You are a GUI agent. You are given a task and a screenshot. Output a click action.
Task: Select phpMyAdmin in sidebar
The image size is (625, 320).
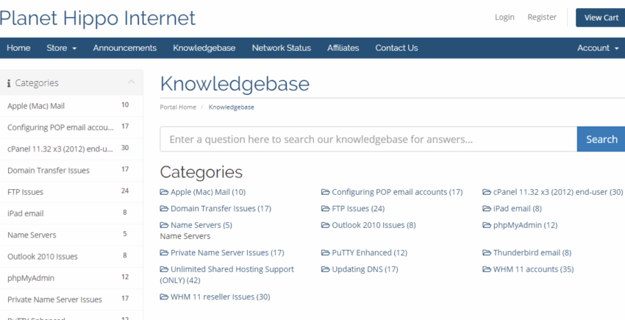tap(71, 278)
